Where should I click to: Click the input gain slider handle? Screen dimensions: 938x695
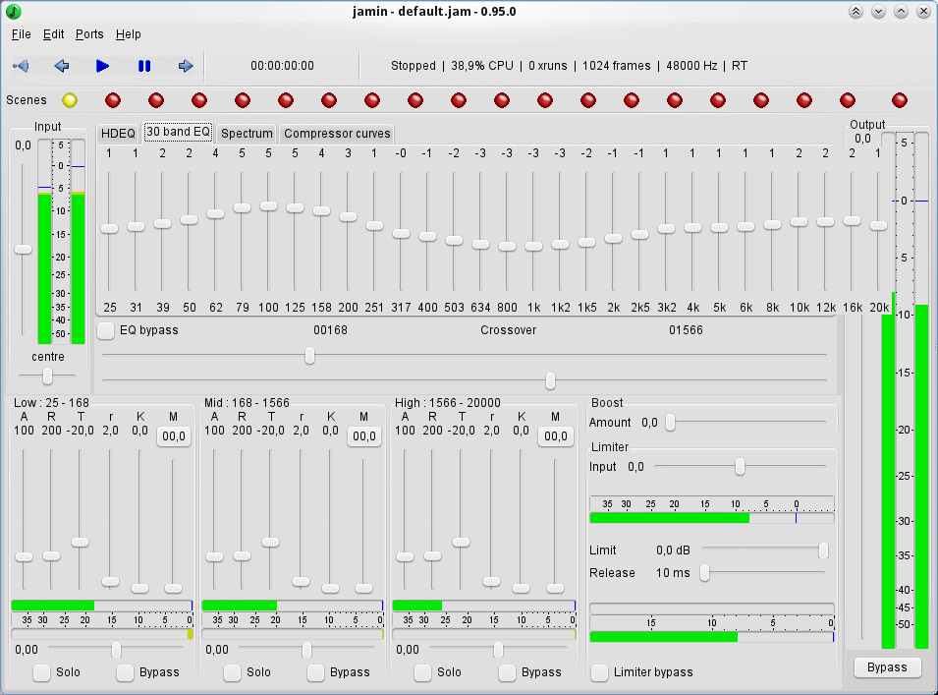coord(23,250)
